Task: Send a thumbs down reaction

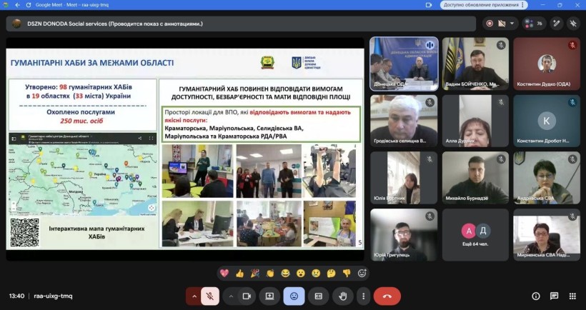Action: pos(347,274)
